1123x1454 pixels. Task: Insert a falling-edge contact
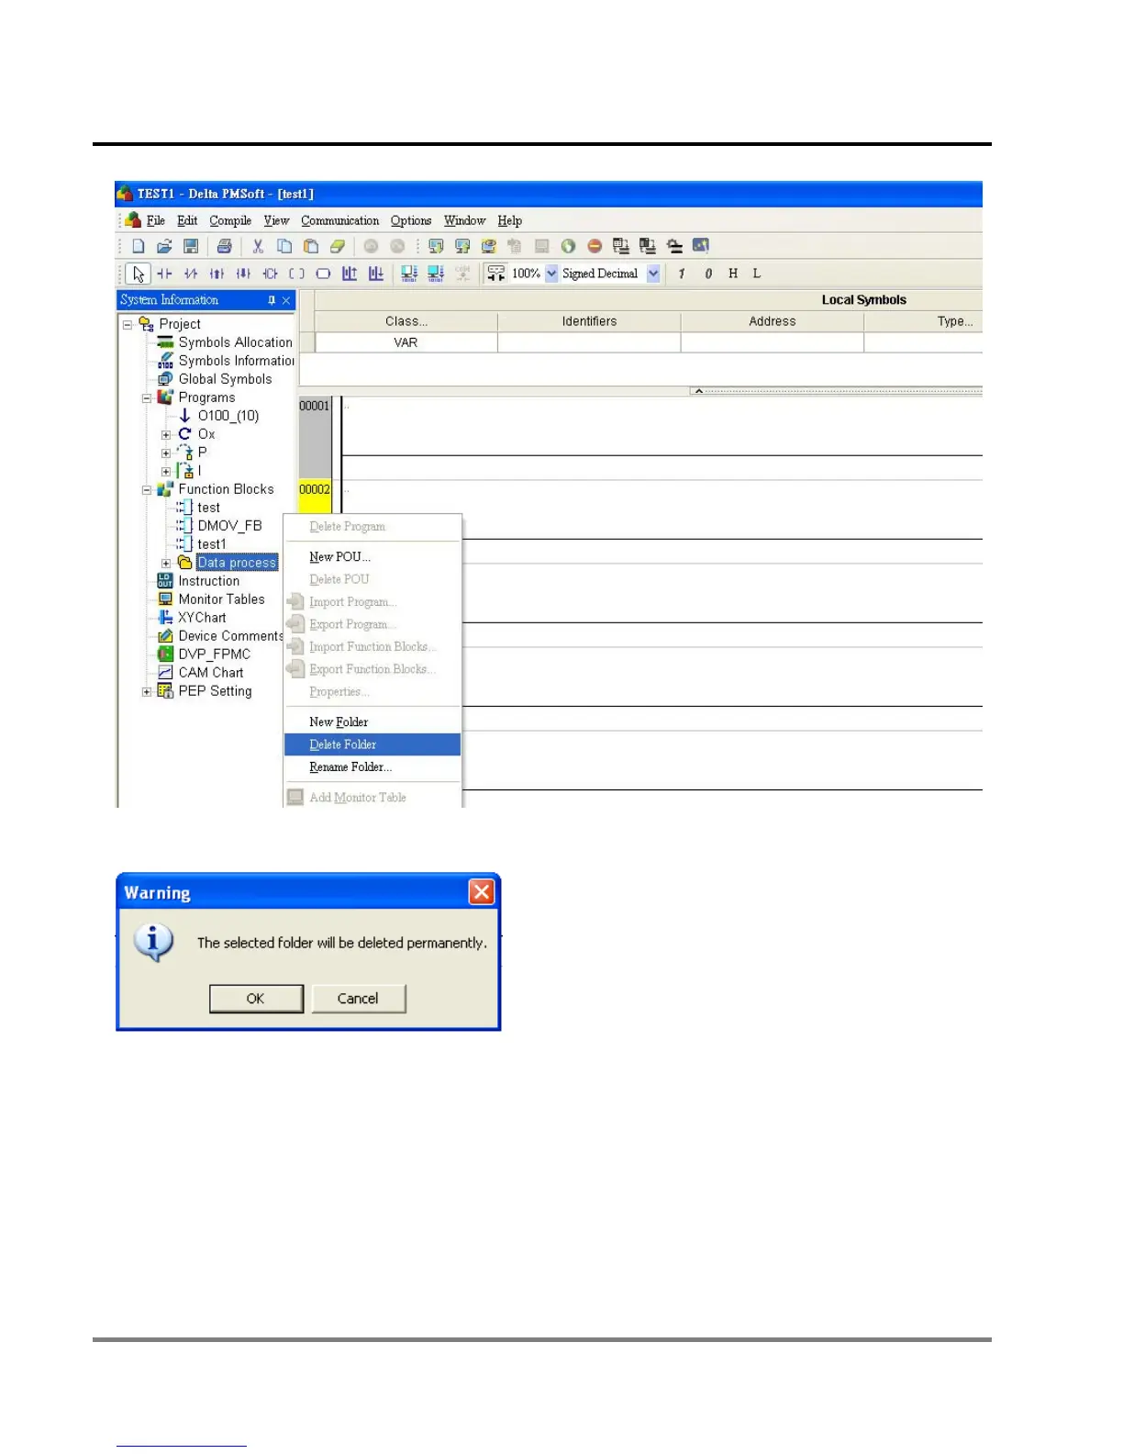tap(244, 274)
